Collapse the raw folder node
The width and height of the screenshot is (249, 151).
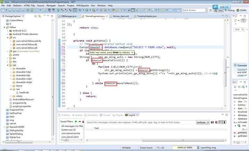[11, 89]
